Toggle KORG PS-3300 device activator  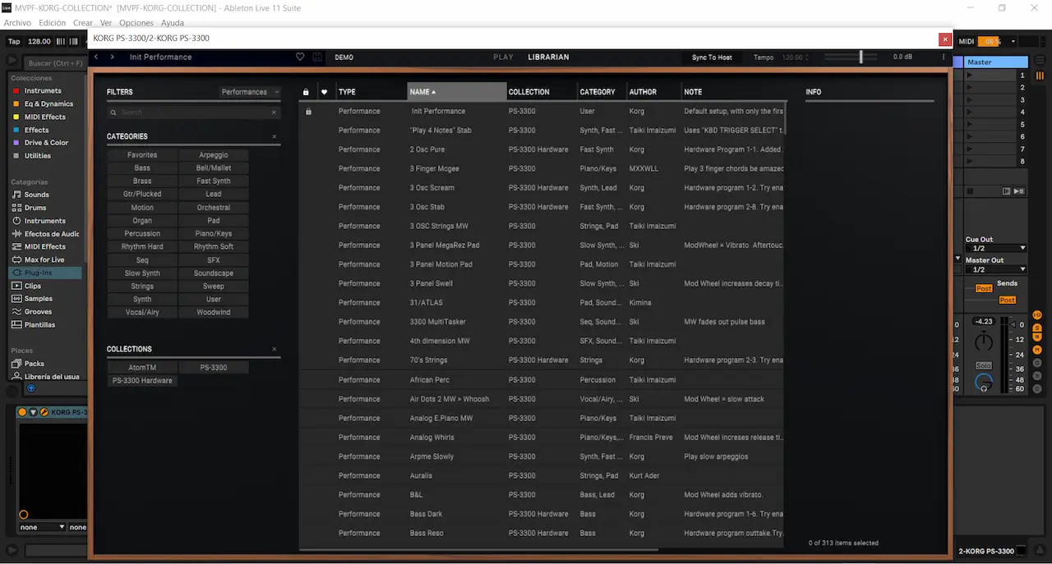tap(22, 412)
